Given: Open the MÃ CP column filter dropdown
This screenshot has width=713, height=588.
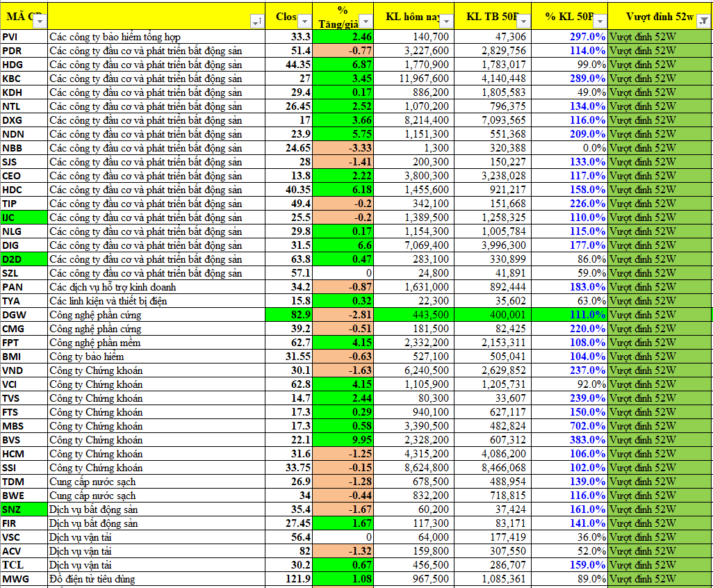Looking at the screenshot, I should point(40,22).
